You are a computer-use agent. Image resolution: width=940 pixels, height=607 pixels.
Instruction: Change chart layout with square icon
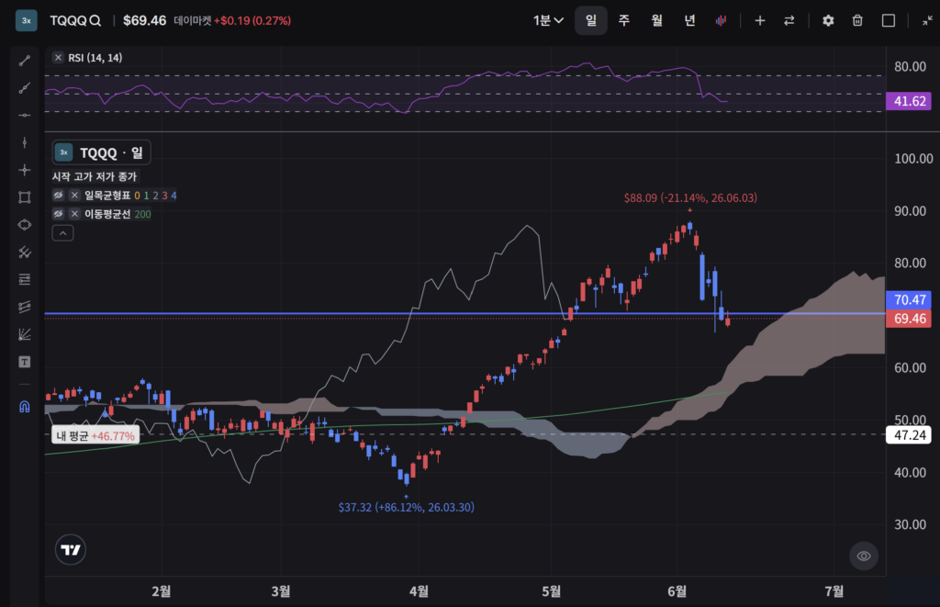point(889,20)
